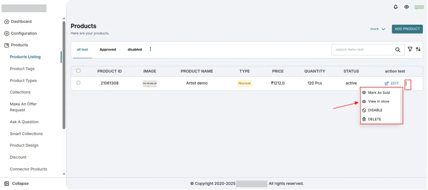The height and width of the screenshot is (190, 428).
Task: Open Product Tags in sidebar
Action: 22,69
